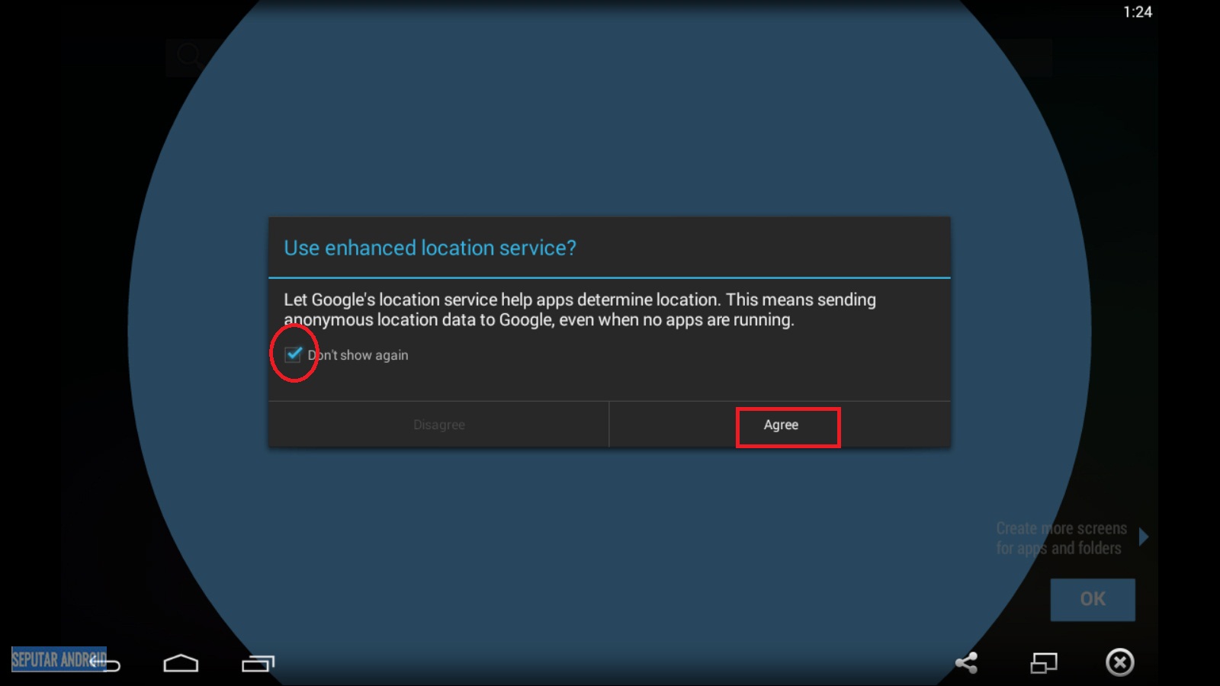This screenshot has height=686, width=1220.
Task: Click the OK button on tutorial overlay
Action: [1093, 599]
